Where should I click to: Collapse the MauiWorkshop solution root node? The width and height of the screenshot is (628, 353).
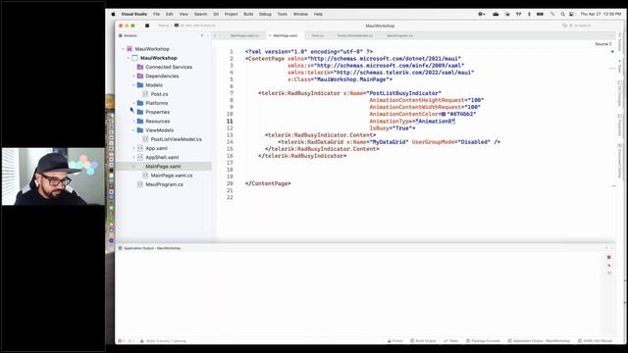(x=123, y=49)
